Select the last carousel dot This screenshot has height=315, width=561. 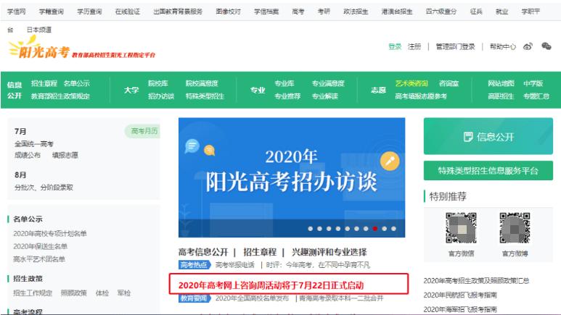pyautogui.click(x=393, y=229)
